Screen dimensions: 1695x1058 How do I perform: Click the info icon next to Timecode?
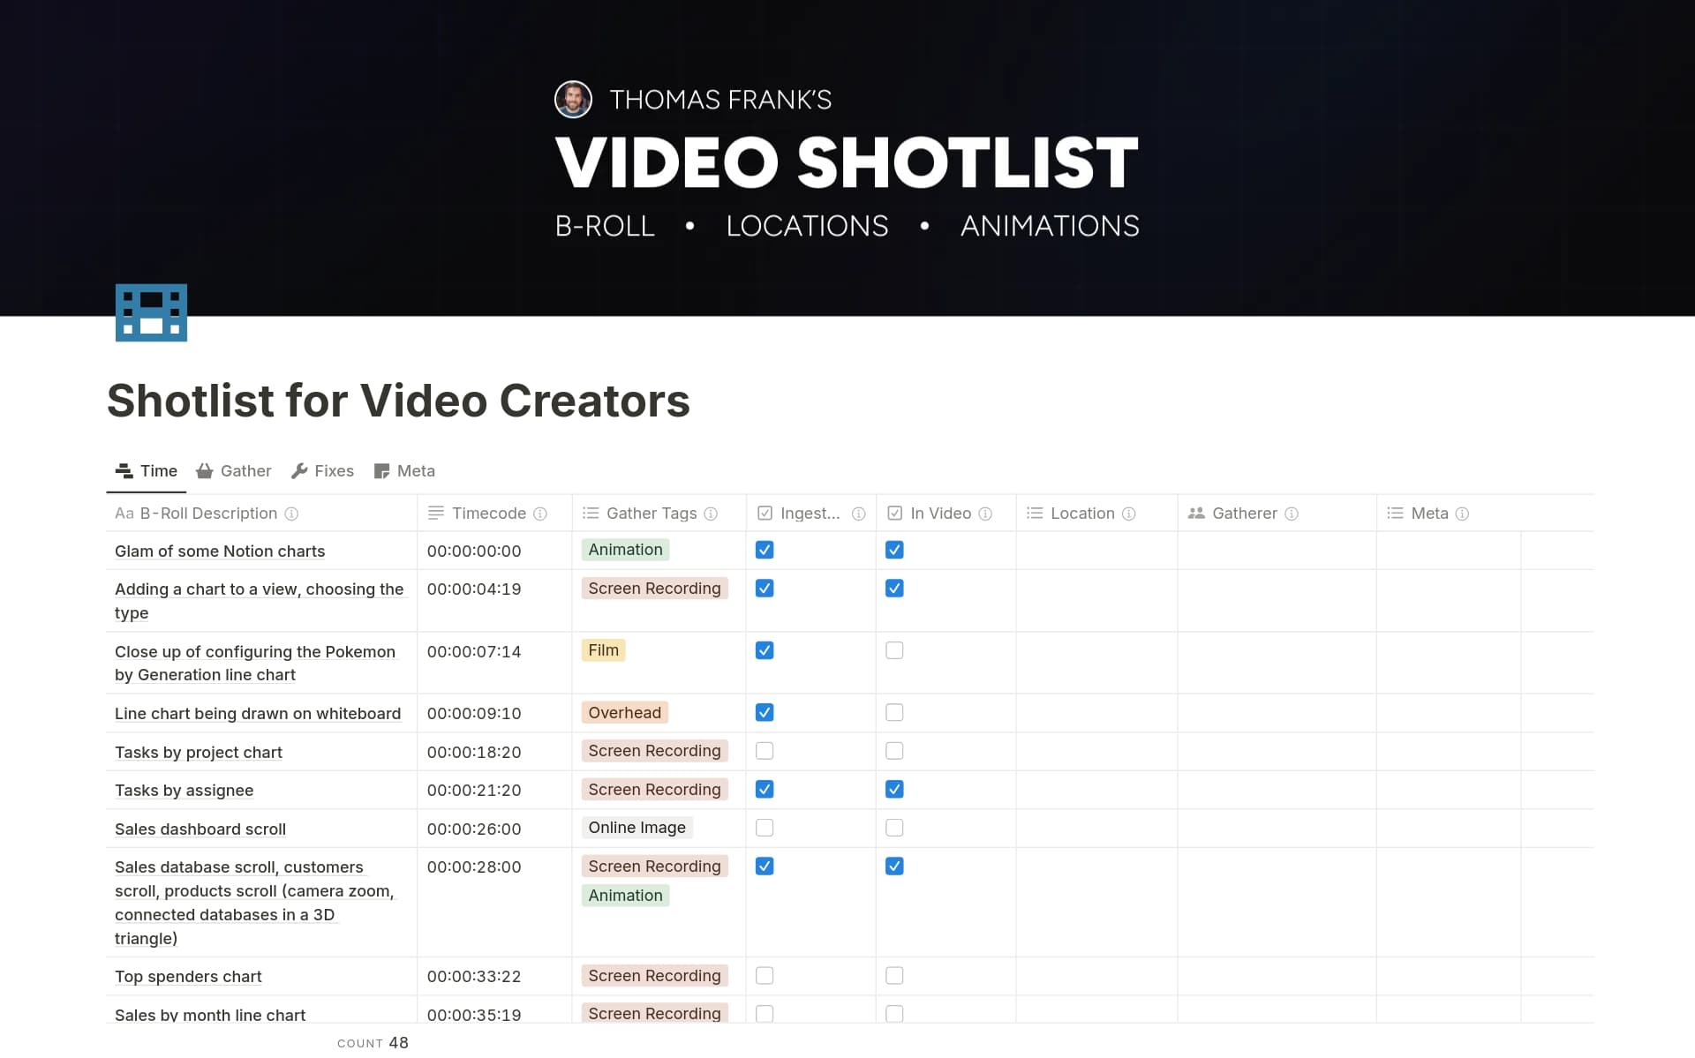tap(539, 513)
